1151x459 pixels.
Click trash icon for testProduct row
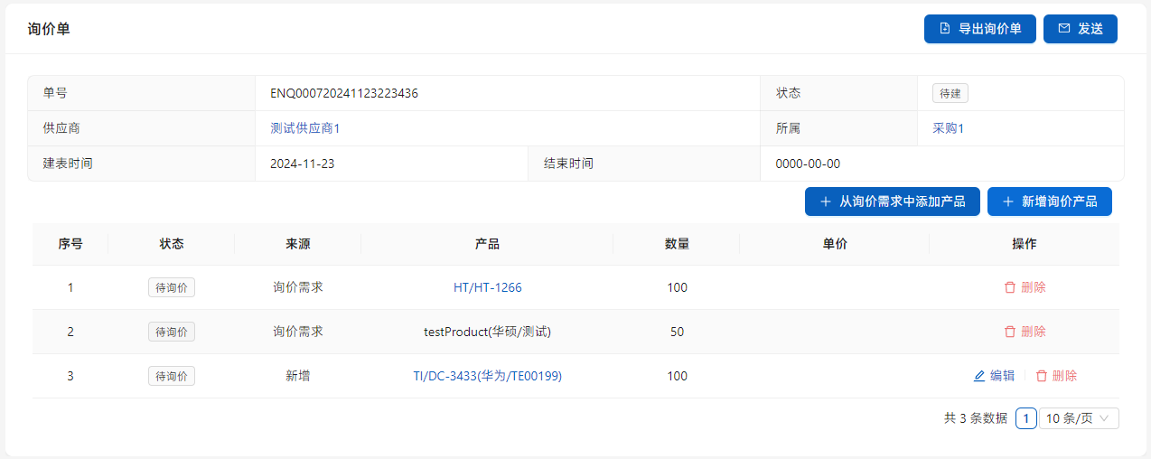point(1010,332)
